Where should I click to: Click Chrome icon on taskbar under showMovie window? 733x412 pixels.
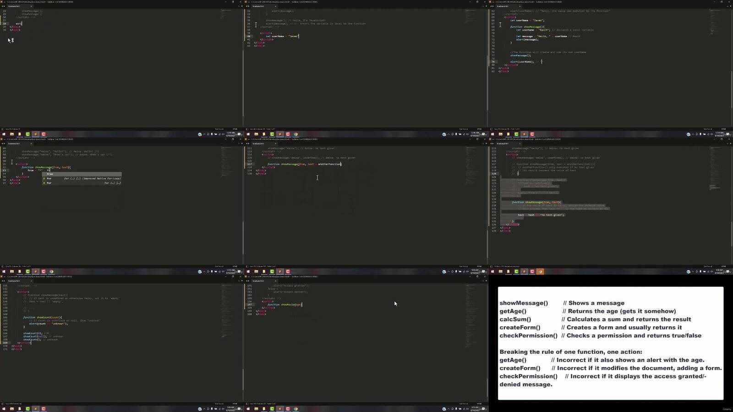tap(295, 409)
